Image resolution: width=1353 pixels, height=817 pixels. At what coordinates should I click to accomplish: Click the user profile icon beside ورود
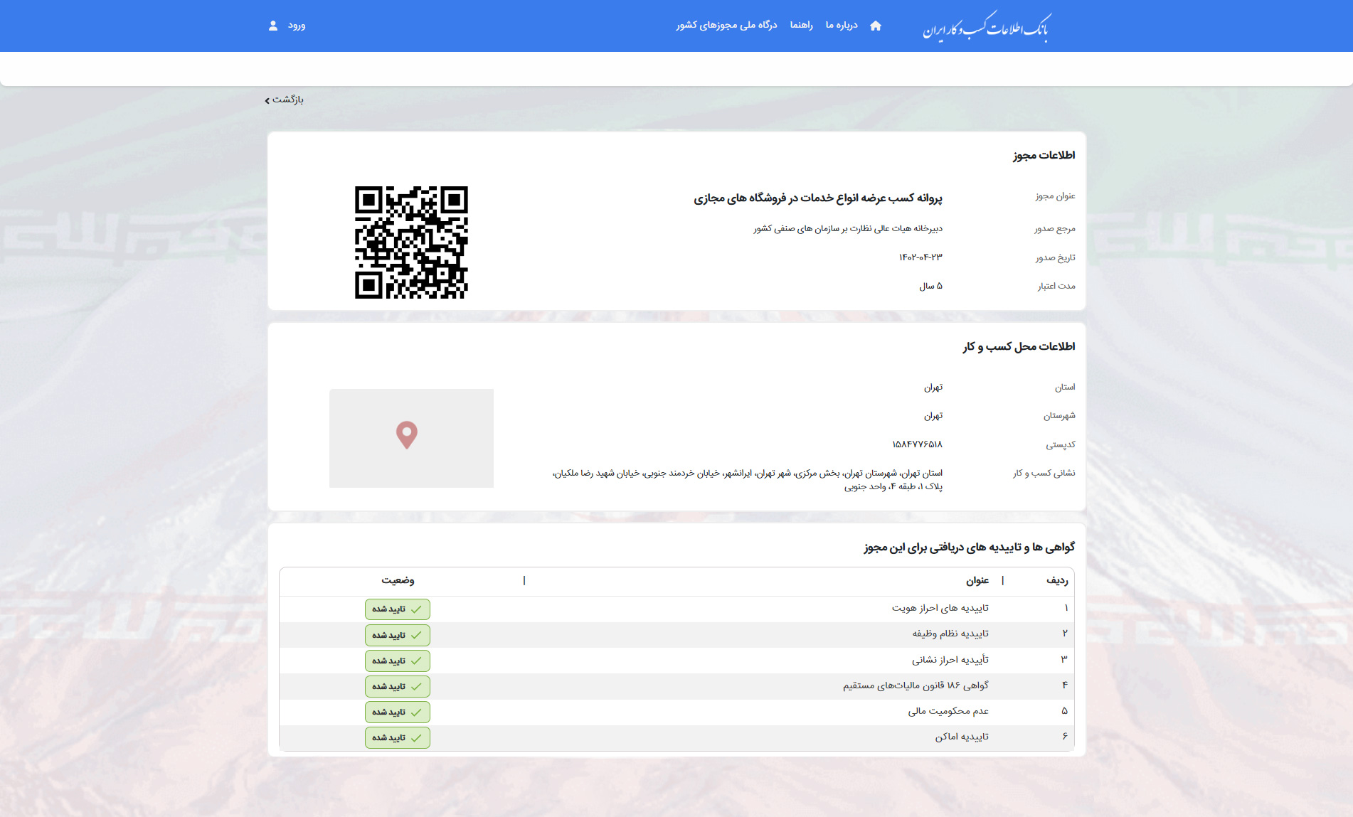click(x=273, y=26)
